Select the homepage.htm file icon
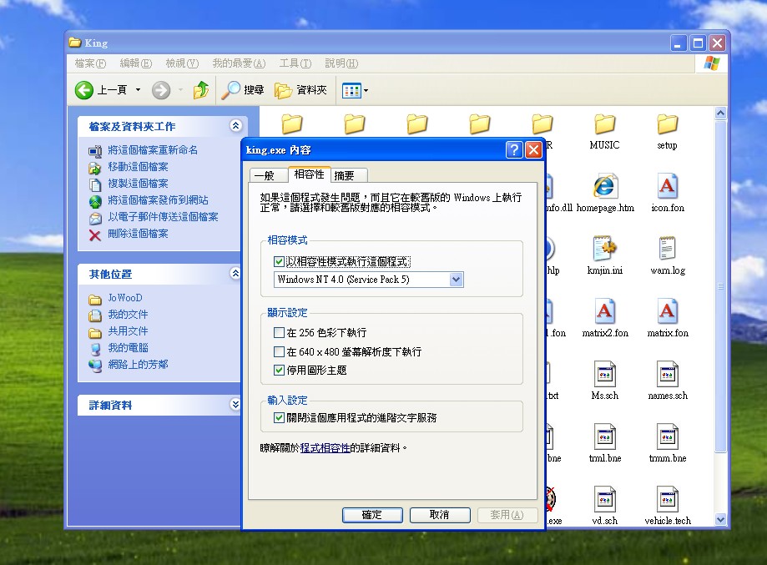Viewport: 767px width, 565px height. (604, 188)
